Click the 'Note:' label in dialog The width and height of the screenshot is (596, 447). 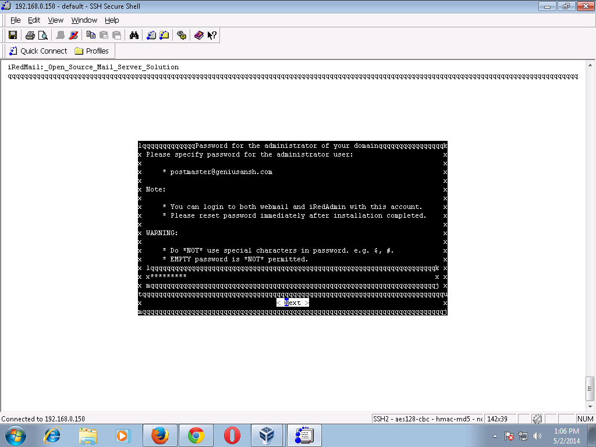point(156,189)
